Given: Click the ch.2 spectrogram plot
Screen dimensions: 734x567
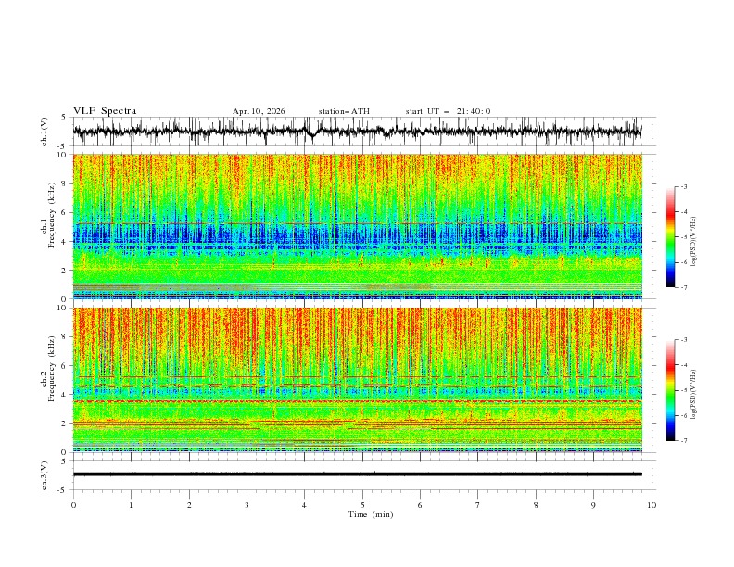Looking at the screenshot, I should click(358, 380).
